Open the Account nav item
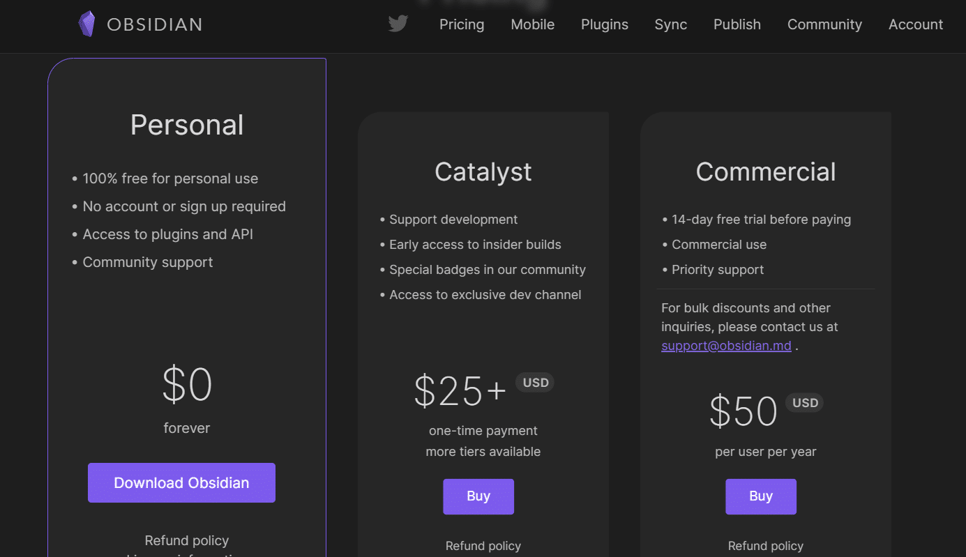The width and height of the screenshot is (966, 557). click(x=916, y=24)
